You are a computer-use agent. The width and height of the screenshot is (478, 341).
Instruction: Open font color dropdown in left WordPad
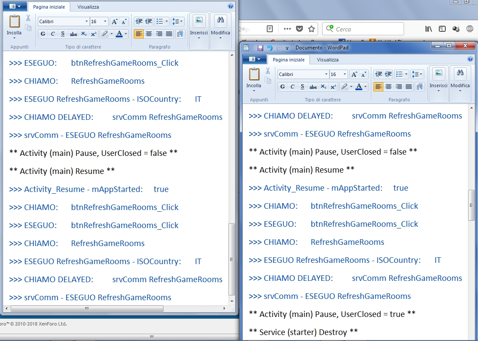coord(126,34)
